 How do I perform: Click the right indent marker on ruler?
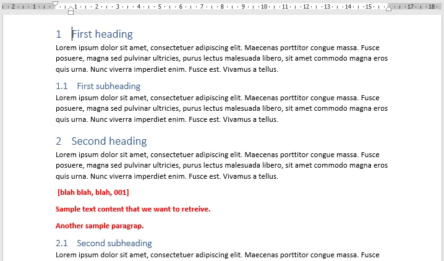coord(388,9)
